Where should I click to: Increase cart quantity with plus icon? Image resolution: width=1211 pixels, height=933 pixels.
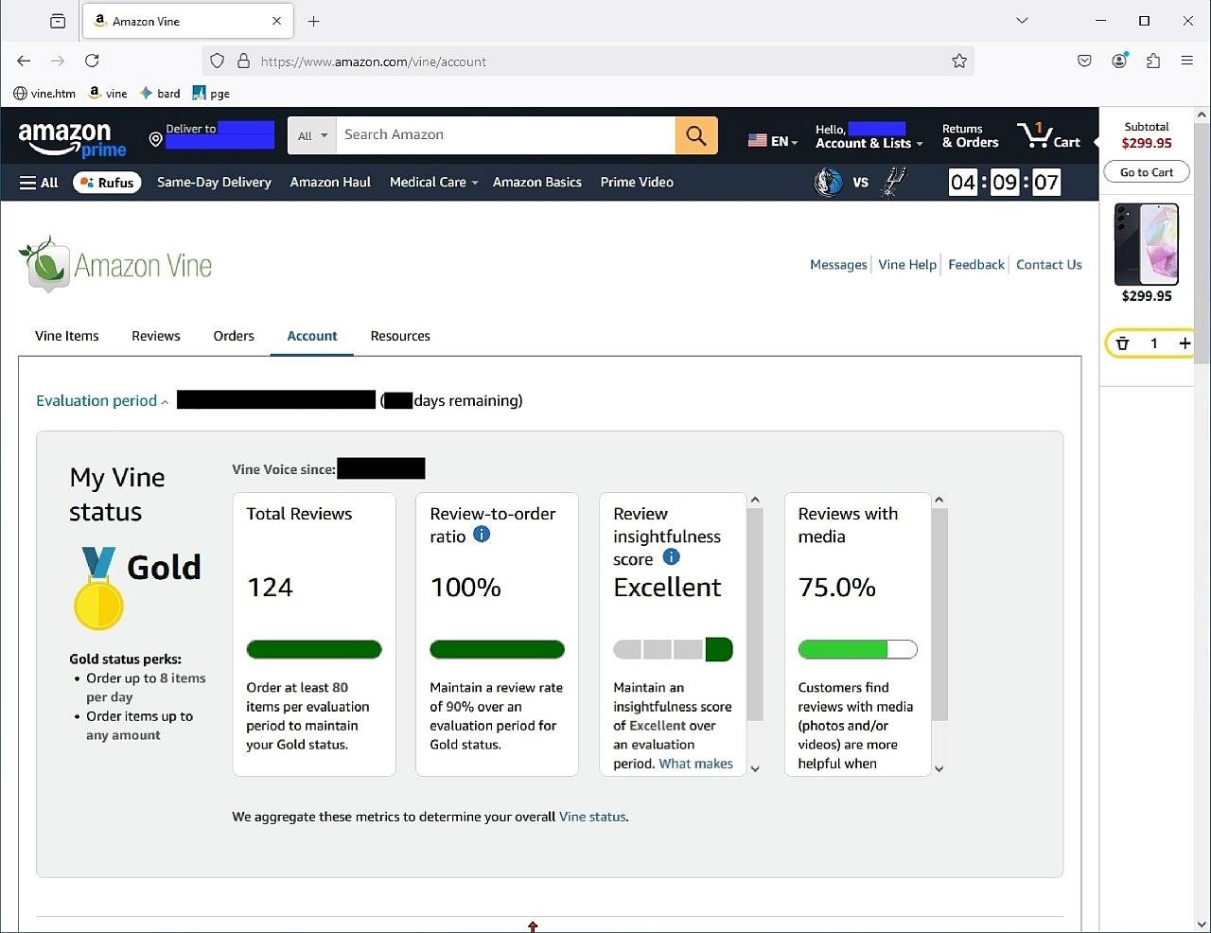(x=1185, y=343)
